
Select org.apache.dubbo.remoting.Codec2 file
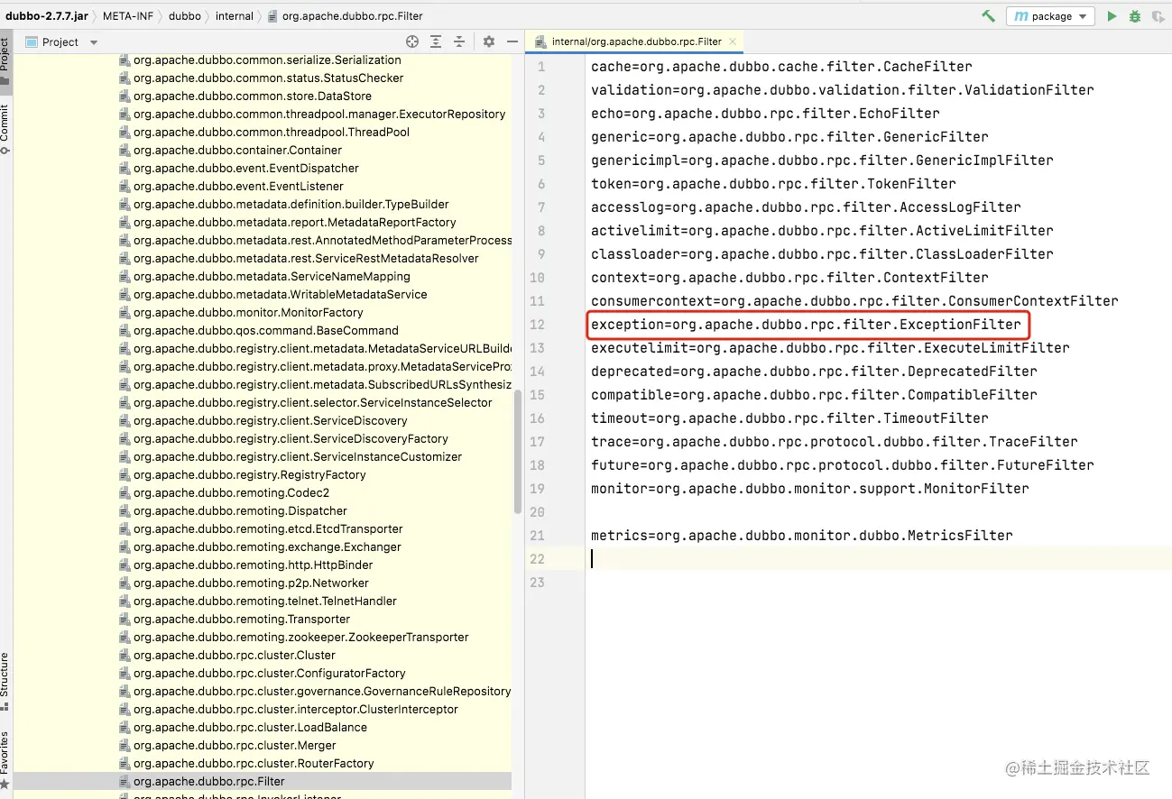(x=231, y=492)
